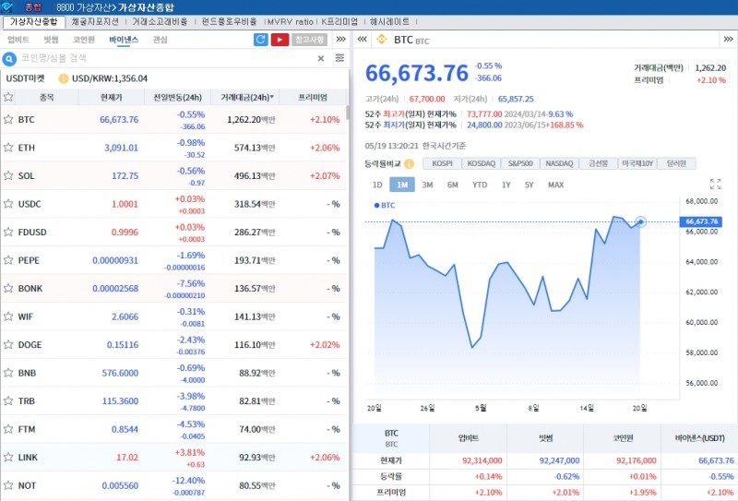Star the DOGE row as favorite
Viewport: 738px width, 501px height.
(x=8, y=345)
